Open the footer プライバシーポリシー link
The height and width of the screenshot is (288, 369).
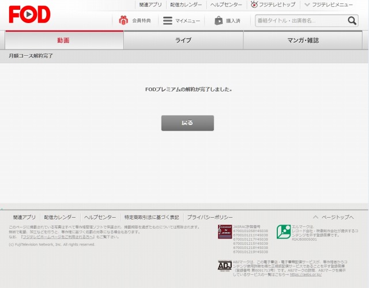tap(210, 217)
